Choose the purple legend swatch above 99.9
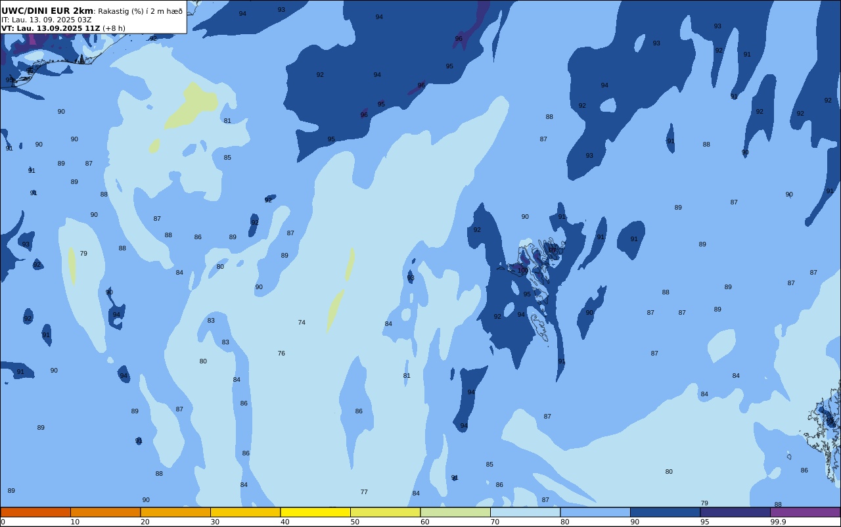The image size is (841, 527). click(805, 512)
